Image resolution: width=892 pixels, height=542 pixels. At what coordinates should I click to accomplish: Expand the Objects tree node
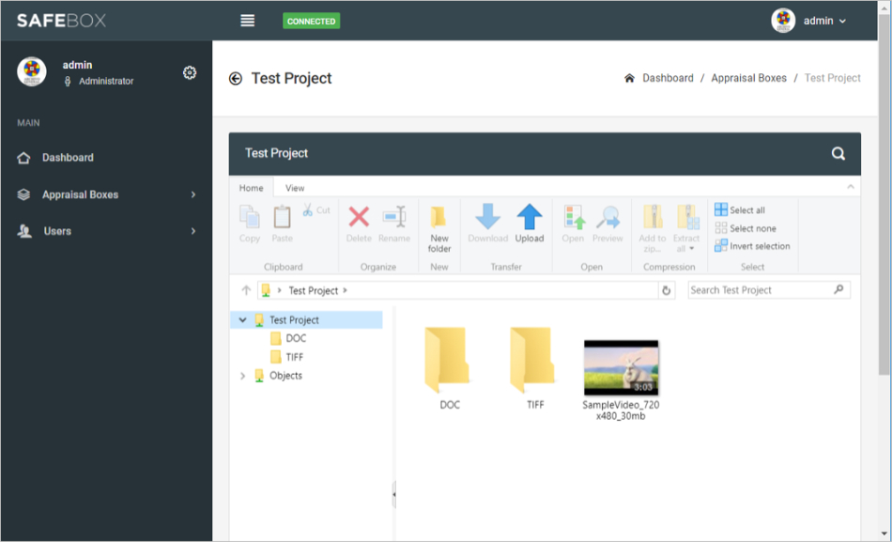coord(243,376)
